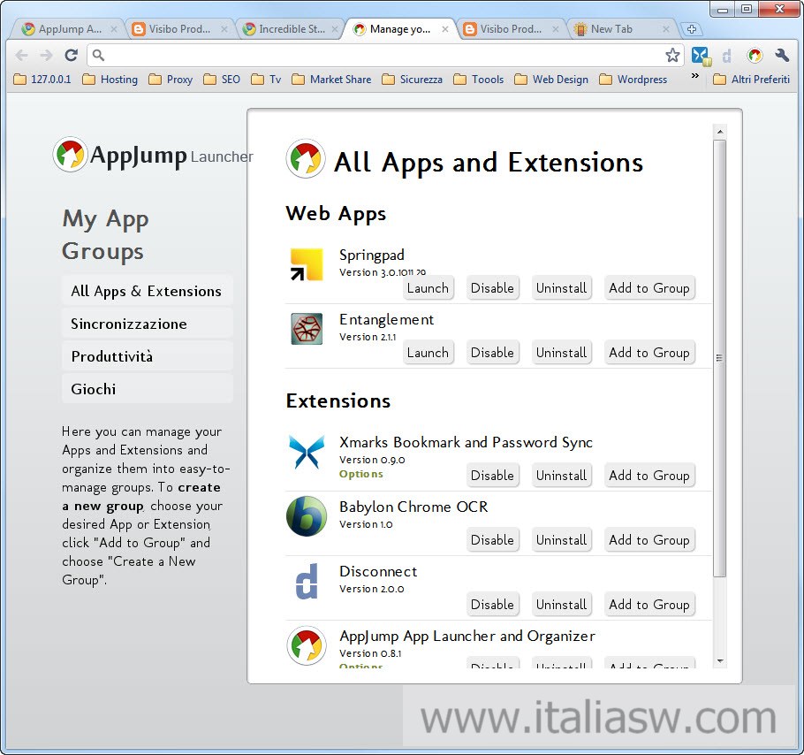This screenshot has width=804, height=755.
Task: Click the Babylon Chrome OCR icon
Action: tap(307, 516)
